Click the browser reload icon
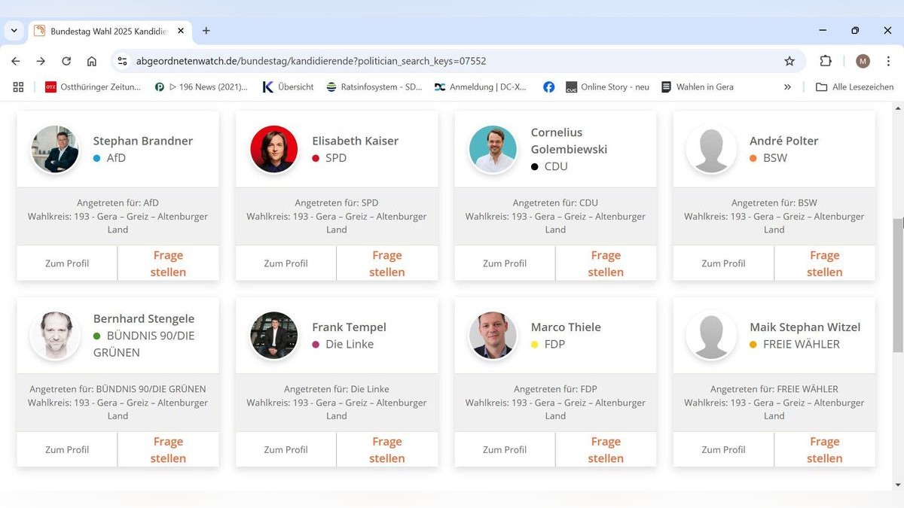 (x=66, y=61)
